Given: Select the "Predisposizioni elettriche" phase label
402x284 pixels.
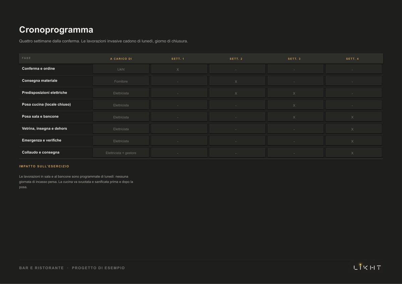Looking at the screenshot, I should pyautogui.click(x=45, y=93).
